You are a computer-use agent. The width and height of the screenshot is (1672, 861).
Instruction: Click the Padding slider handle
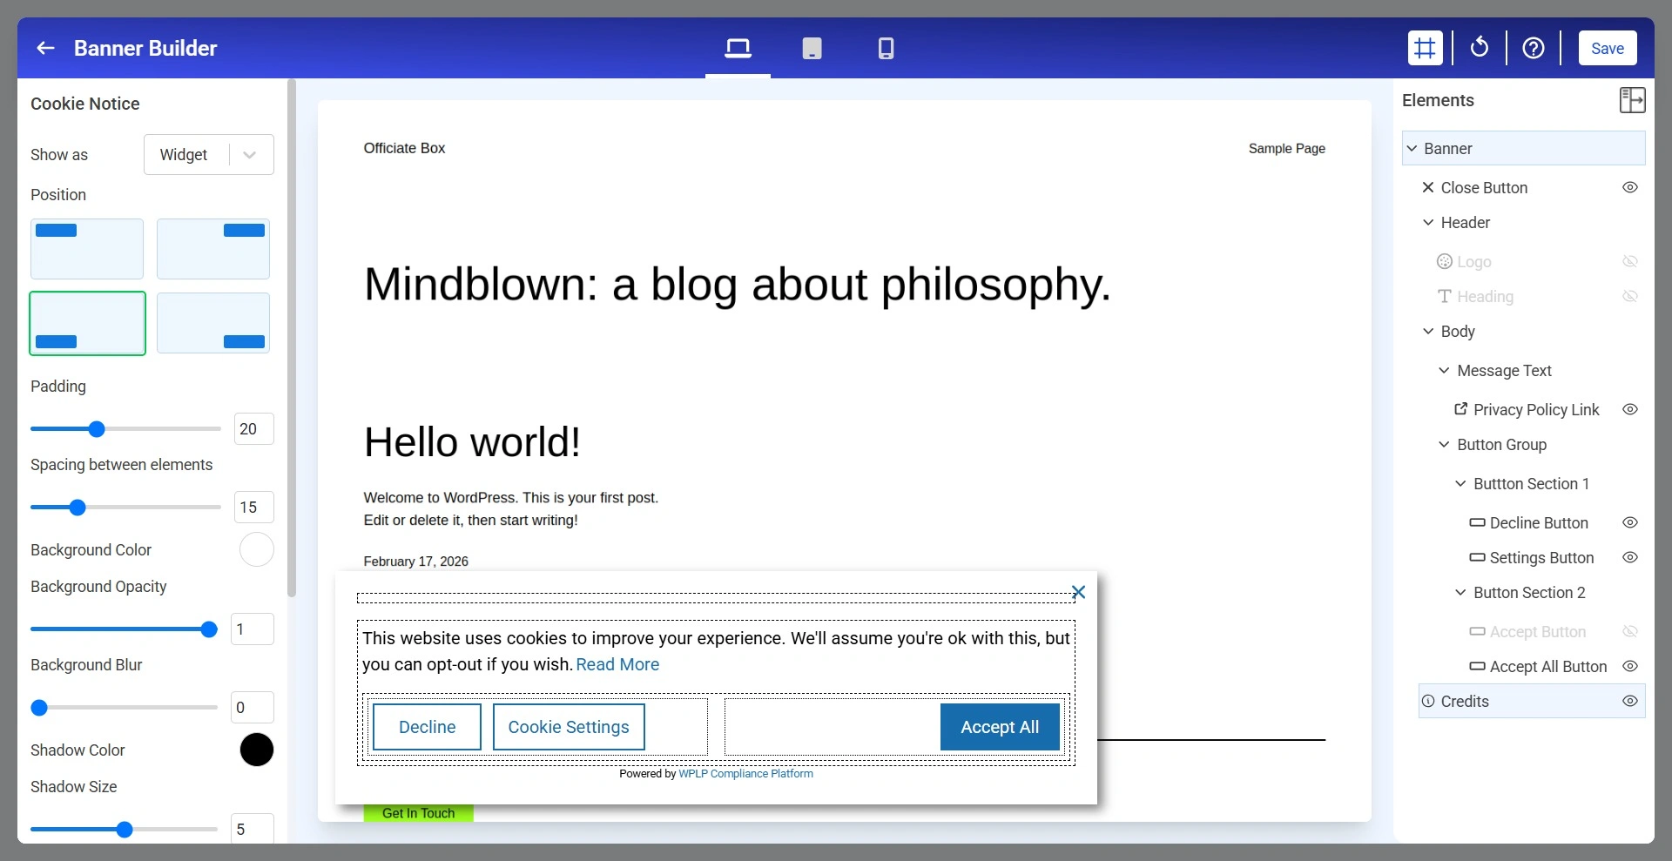(x=97, y=428)
